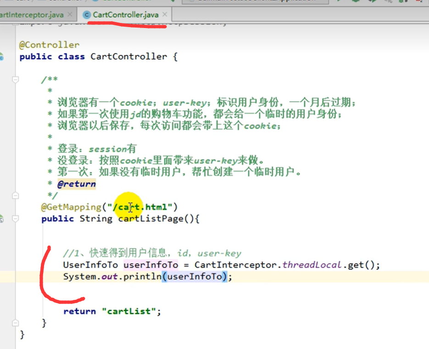The image size is (429, 349).
Task: Collapse the Javadoc comment at its opening fold marker
Action: coord(15,79)
